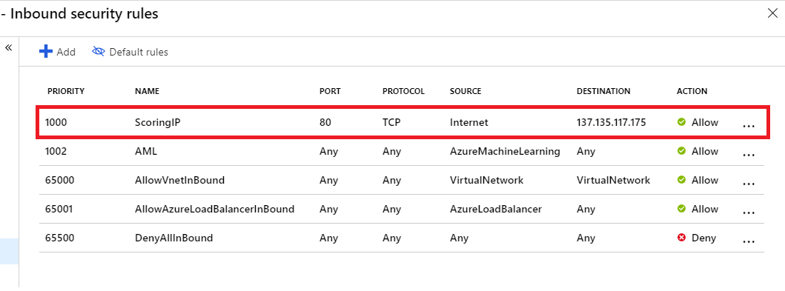Click the blue plus Add icon

click(46, 52)
